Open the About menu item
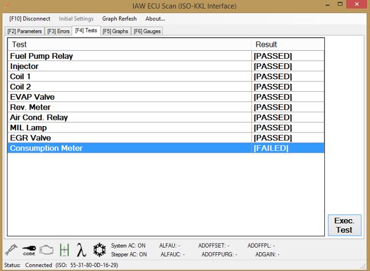The image size is (370, 271). pyautogui.click(x=155, y=19)
